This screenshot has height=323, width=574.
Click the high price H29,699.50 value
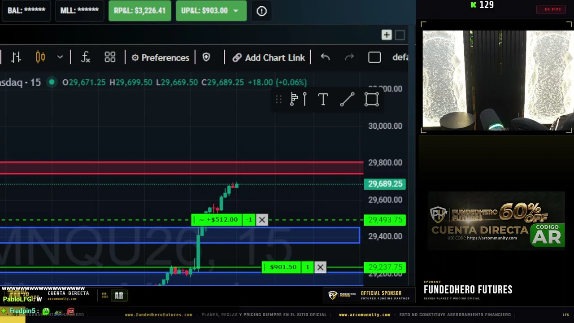(131, 83)
